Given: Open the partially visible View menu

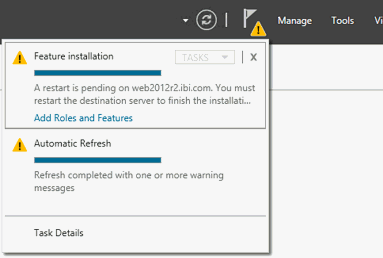Looking at the screenshot, I should (379, 21).
